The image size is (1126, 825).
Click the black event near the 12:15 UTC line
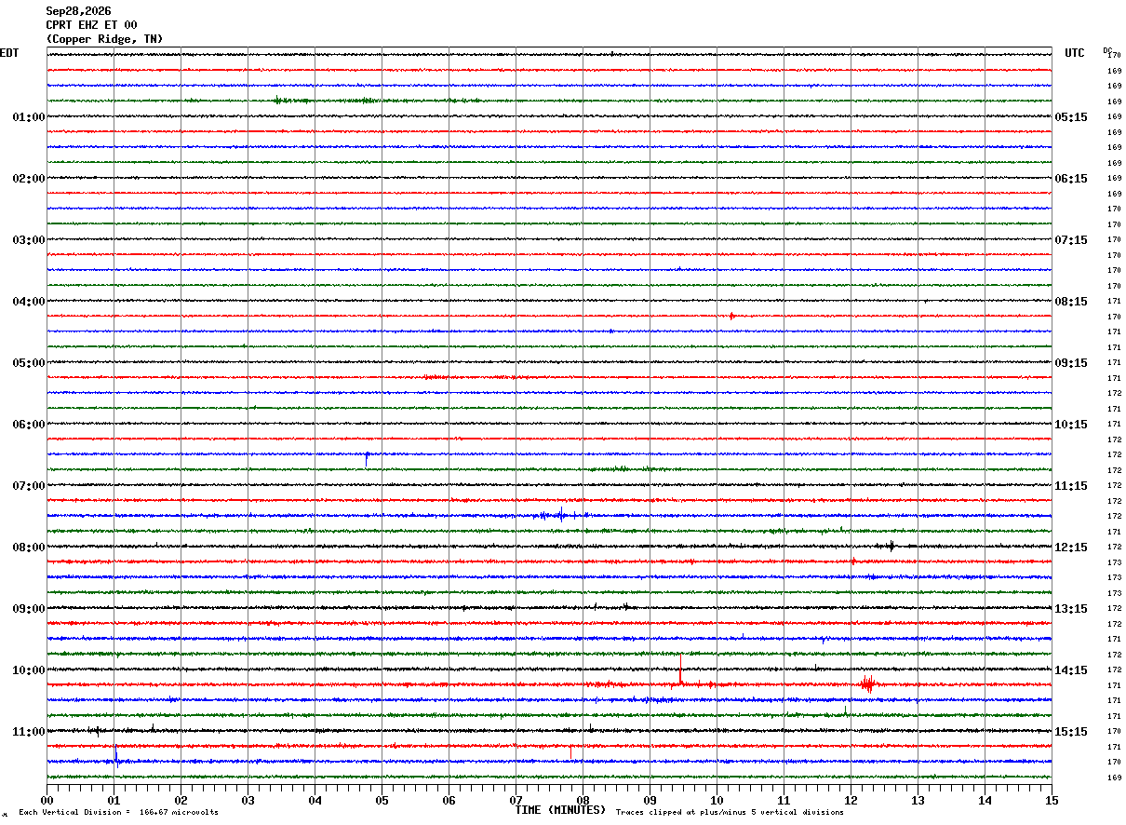[x=891, y=547]
